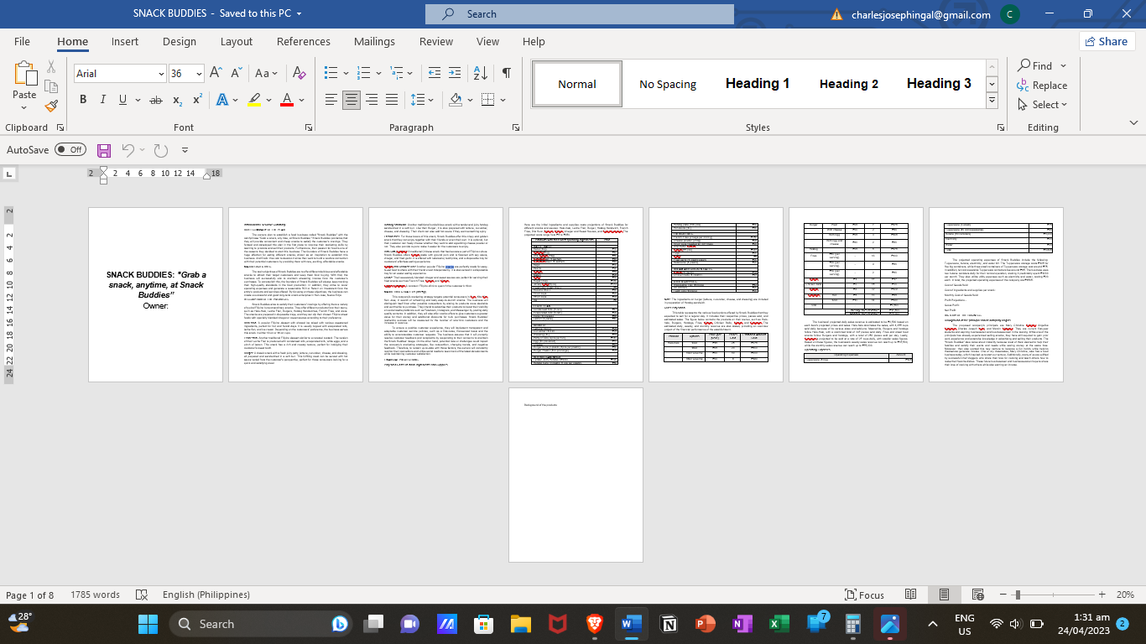This screenshot has height=644, width=1146.
Task: Toggle Bold formatting
Action: click(x=83, y=100)
